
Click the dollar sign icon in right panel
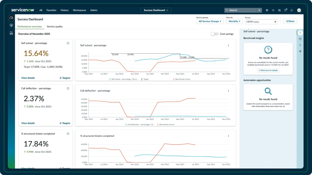tap(300, 45)
